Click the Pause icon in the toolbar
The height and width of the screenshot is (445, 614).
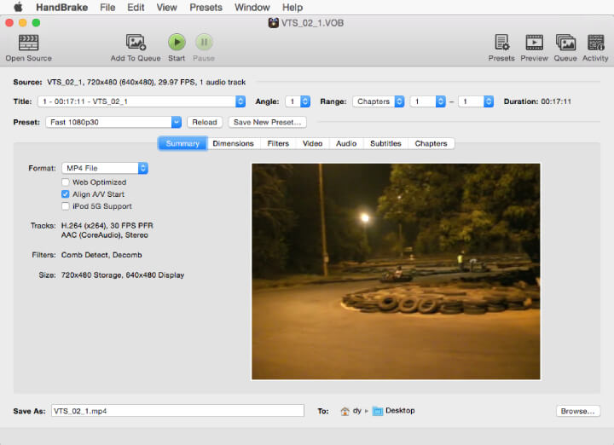tap(204, 42)
